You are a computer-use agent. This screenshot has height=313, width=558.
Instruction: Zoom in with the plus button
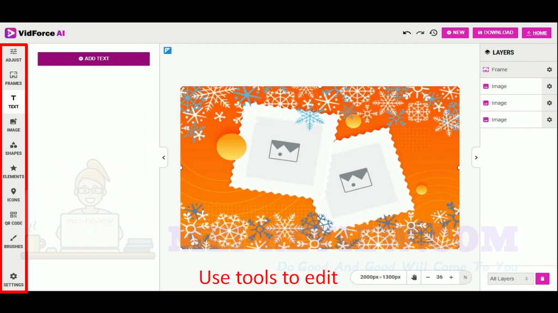coord(451,278)
